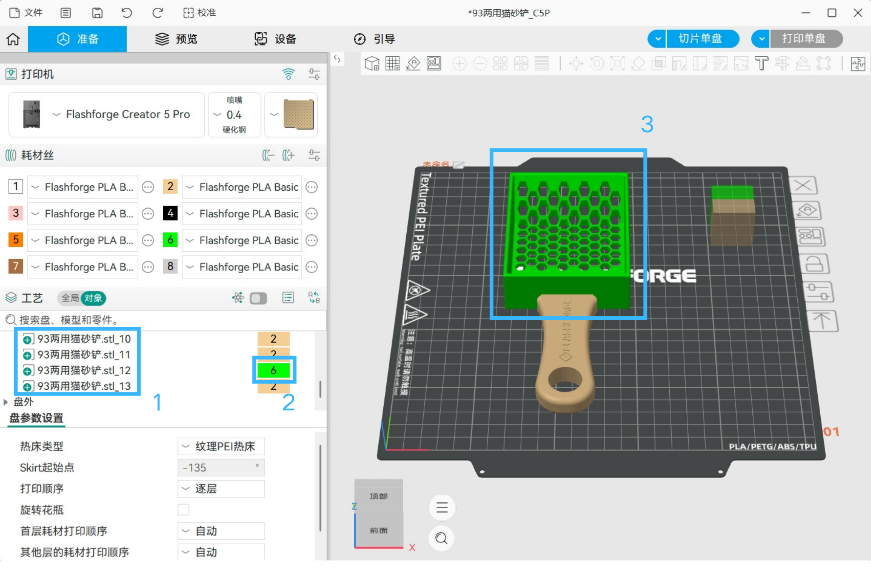The width and height of the screenshot is (871, 580).
Task: Switch to the 预览 tab
Action: coord(176,39)
